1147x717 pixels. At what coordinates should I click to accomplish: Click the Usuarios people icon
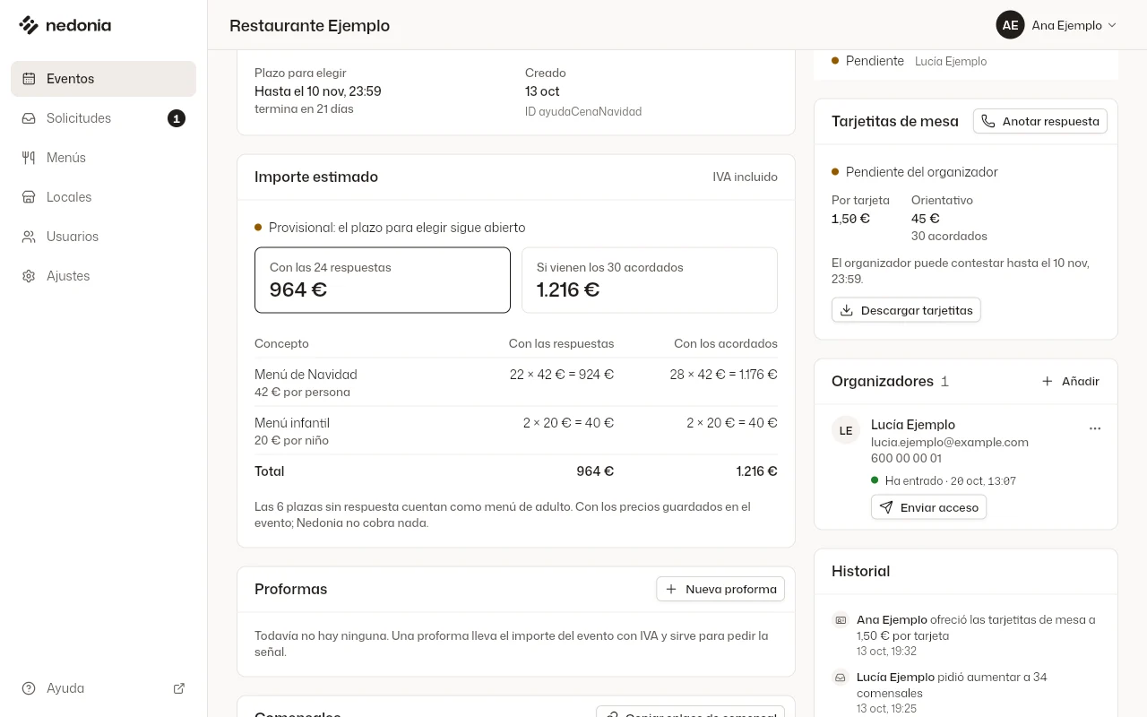(x=29, y=237)
